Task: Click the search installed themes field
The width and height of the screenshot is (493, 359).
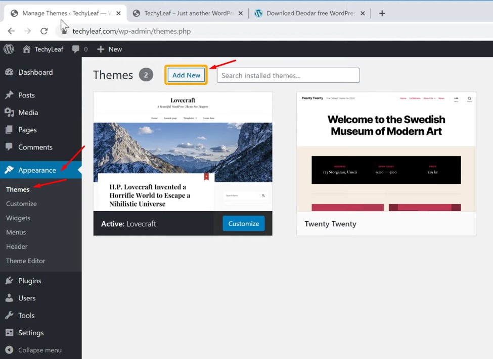Action: [x=288, y=75]
